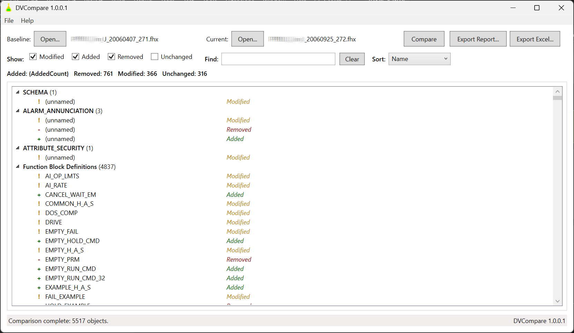574x333 pixels.
Task: Click the Current Open button
Action: [248, 39]
